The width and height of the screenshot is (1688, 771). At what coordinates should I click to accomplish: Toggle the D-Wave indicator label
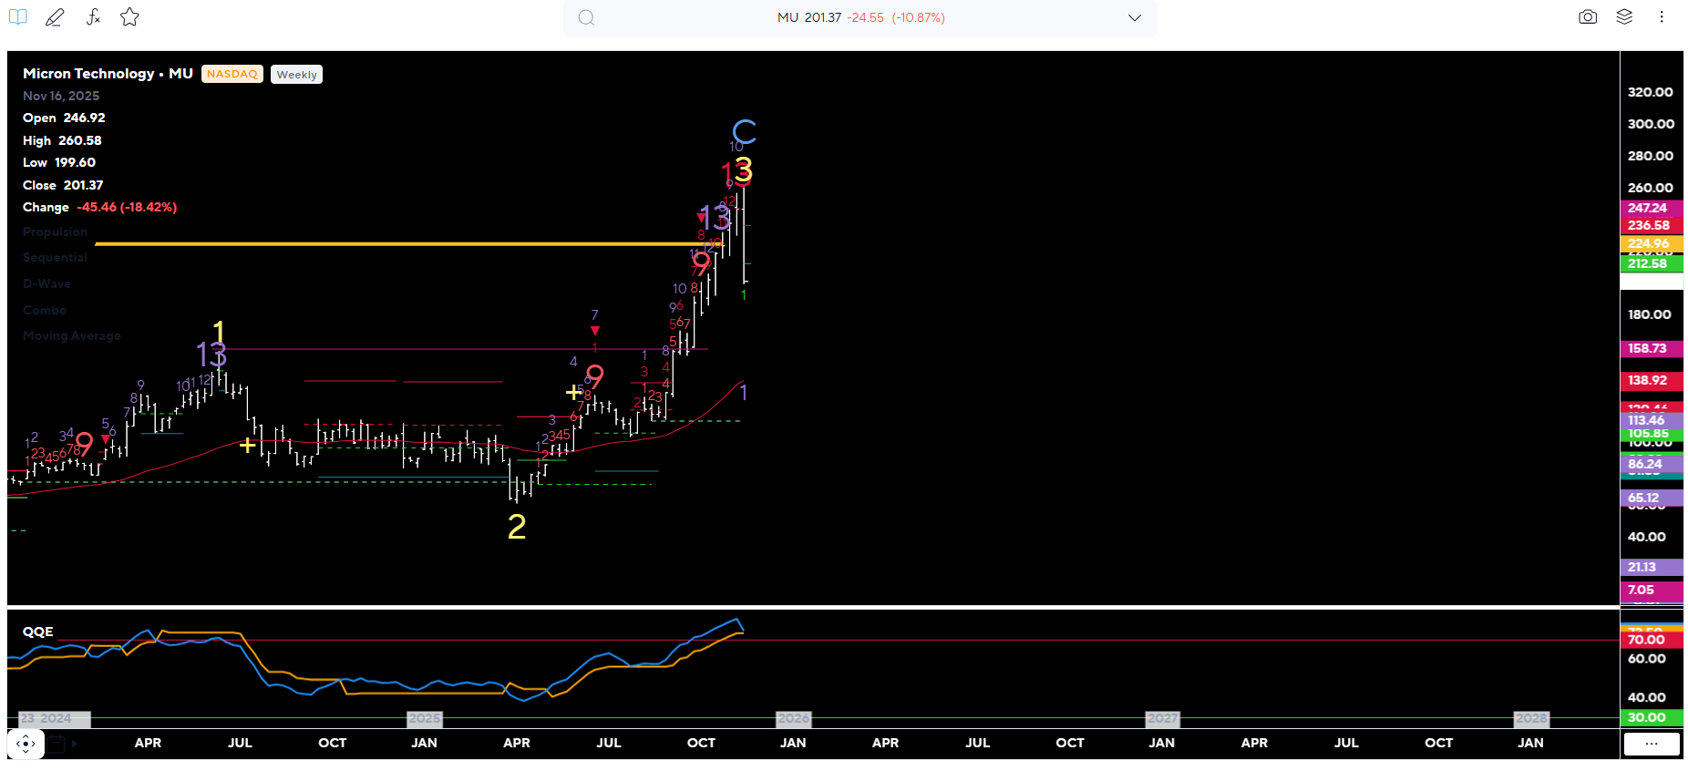coord(46,284)
